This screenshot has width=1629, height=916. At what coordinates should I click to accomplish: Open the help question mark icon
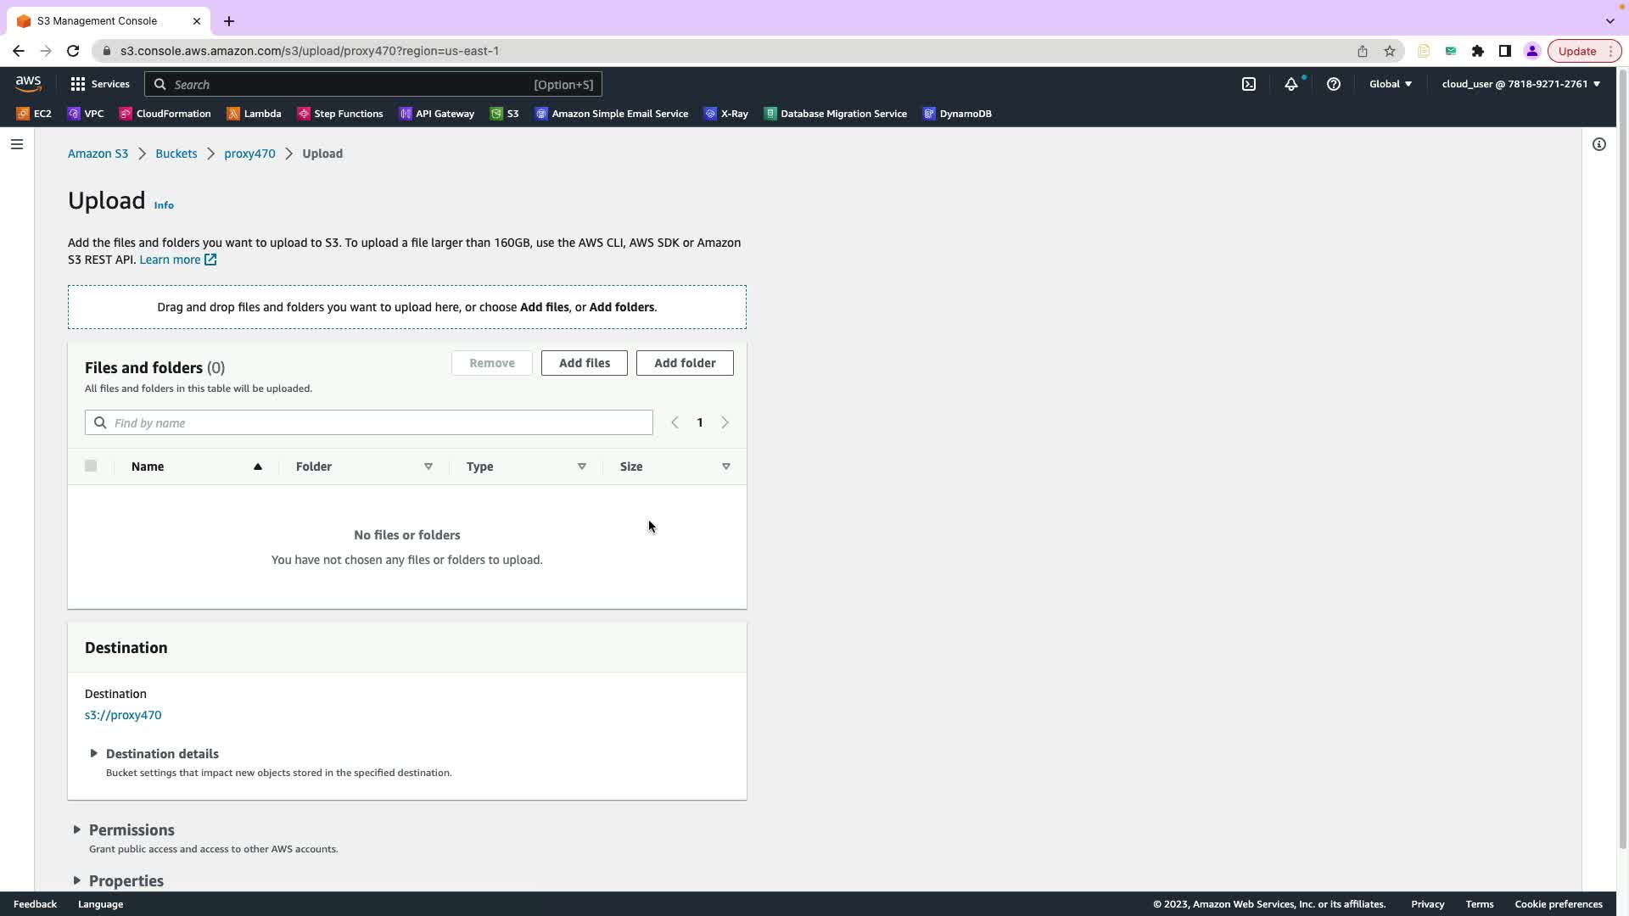coord(1334,84)
